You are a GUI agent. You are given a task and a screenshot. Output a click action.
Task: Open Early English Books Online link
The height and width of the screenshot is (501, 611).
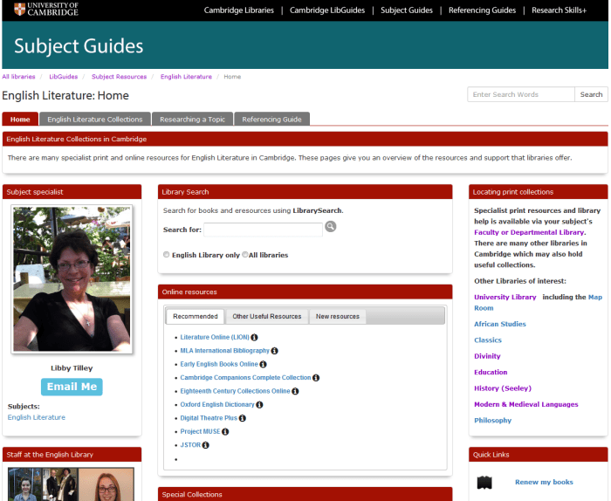219,364
